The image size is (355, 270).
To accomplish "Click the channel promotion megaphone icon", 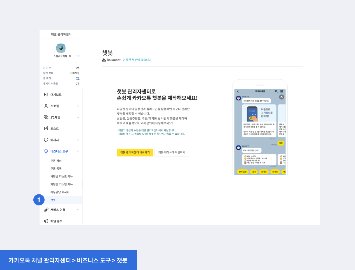I will point(46,221).
